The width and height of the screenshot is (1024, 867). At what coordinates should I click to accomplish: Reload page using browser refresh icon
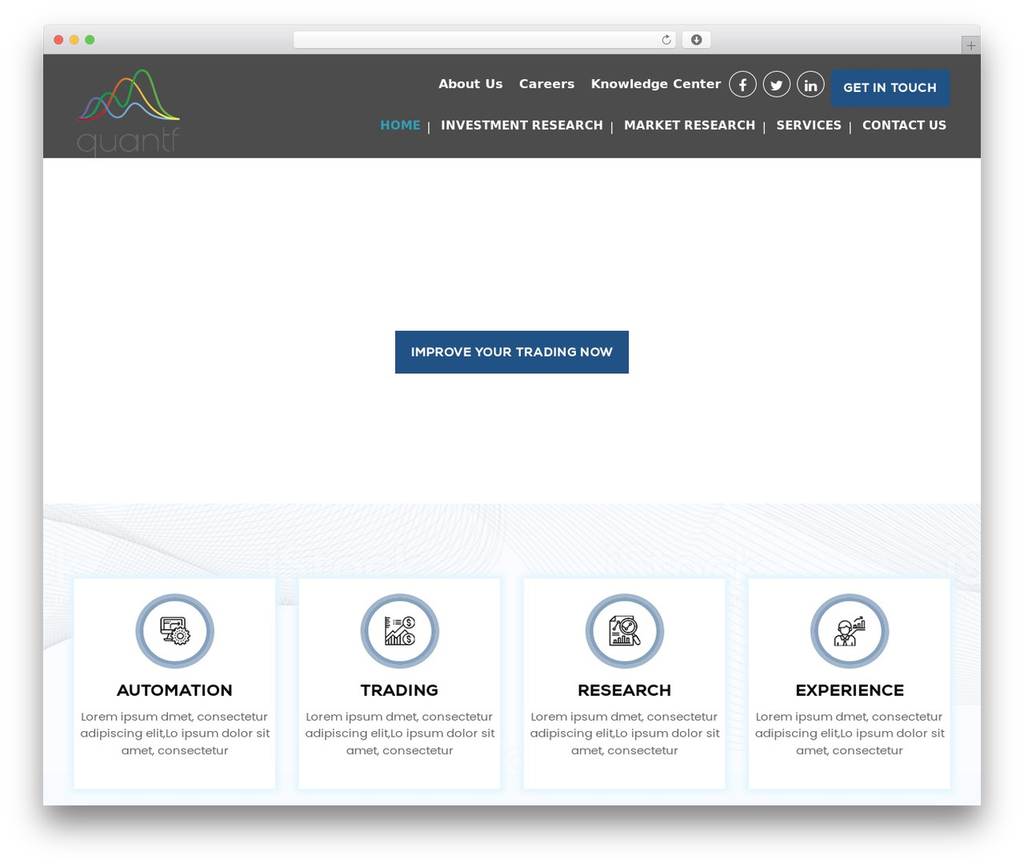pos(666,40)
